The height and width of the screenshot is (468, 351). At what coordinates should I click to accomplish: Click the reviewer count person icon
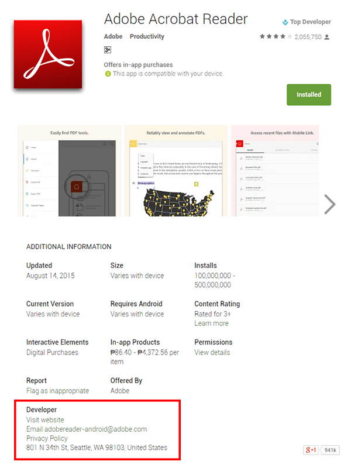(327, 37)
